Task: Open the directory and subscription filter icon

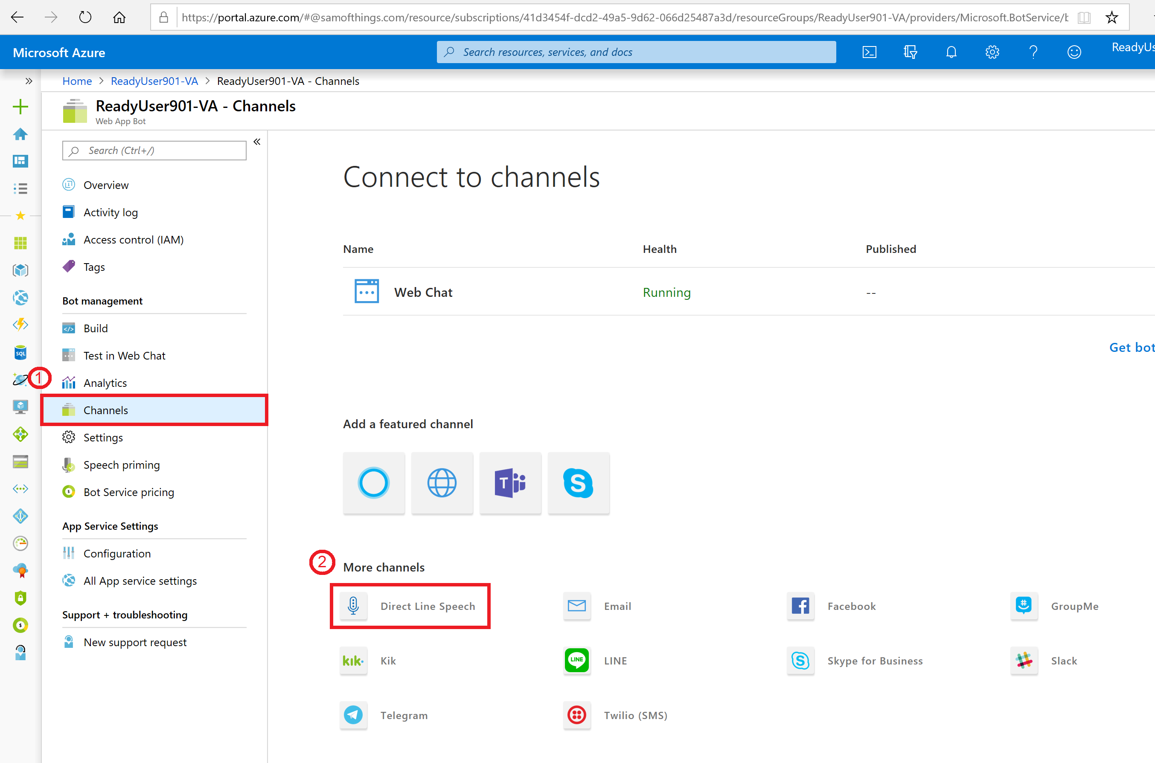Action: point(910,52)
